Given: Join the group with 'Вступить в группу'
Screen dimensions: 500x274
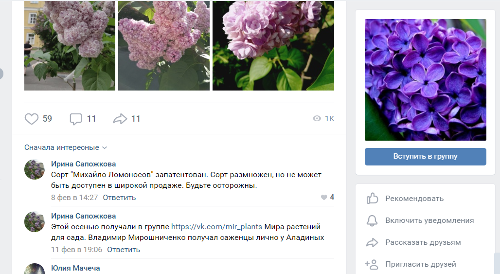Looking at the screenshot, I should (x=426, y=157).
